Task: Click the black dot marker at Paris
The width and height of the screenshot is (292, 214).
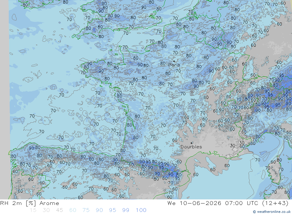Action: [174, 61]
